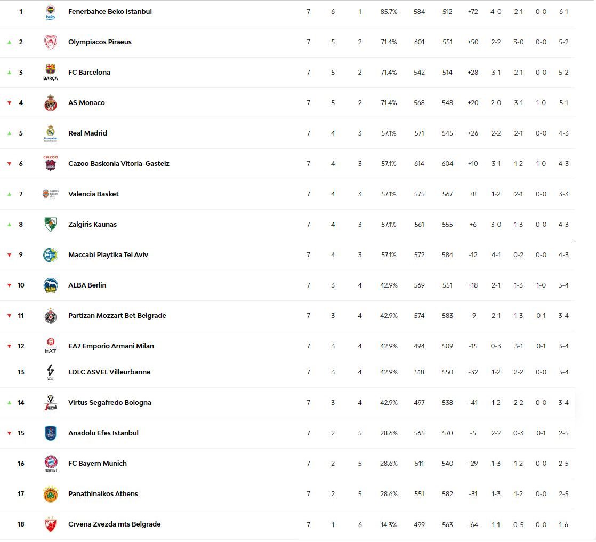
Task: Open the Valencia Basket team link
Action: [x=93, y=194]
